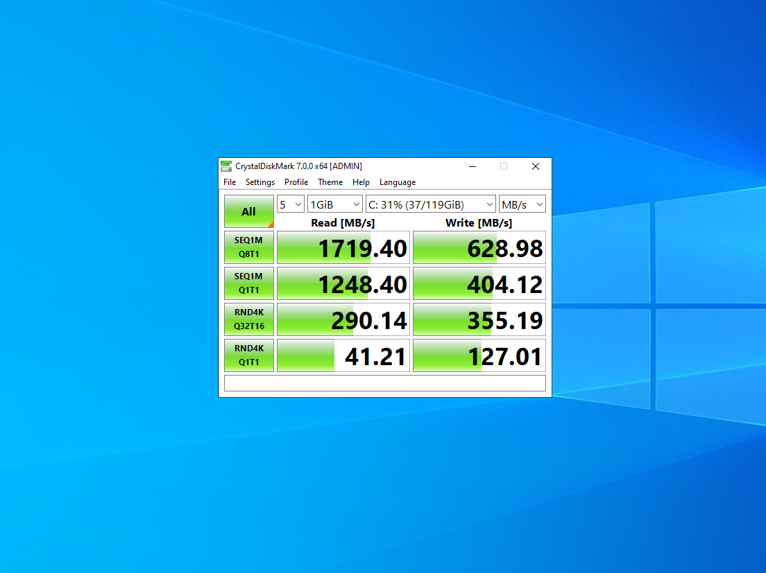Click the 41.21 read result
The width and height of the screenshot is (766, 573).
(343, 355)
